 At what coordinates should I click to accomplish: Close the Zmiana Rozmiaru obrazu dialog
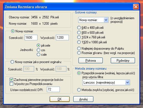click(x=136, y=7)
